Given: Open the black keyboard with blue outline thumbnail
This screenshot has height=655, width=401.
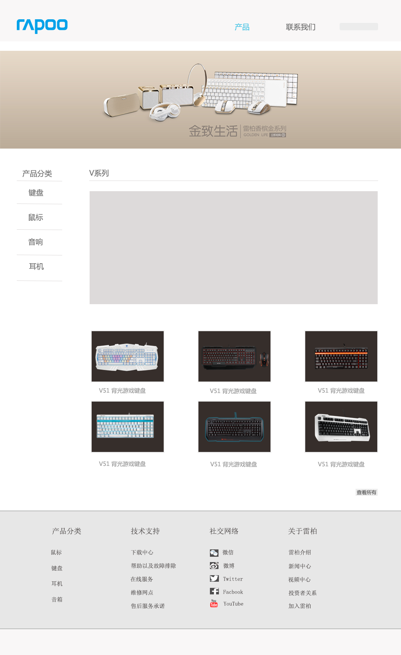Looking at the screenshot, I should [234, 427].
